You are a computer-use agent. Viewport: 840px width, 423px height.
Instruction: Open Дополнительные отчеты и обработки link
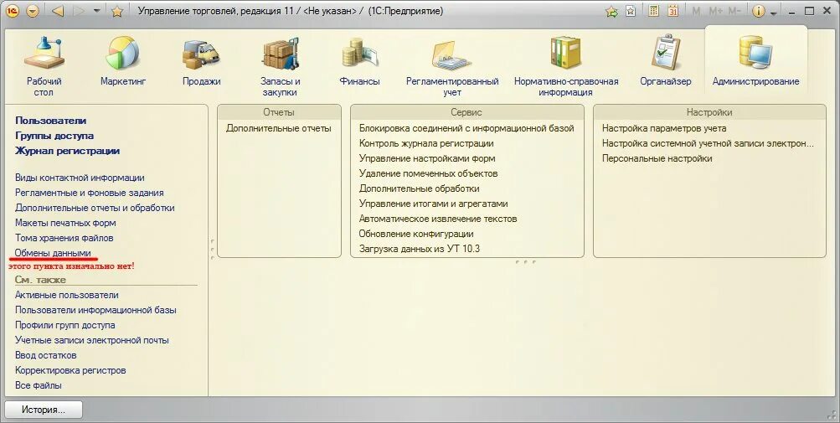click(95, 208)
